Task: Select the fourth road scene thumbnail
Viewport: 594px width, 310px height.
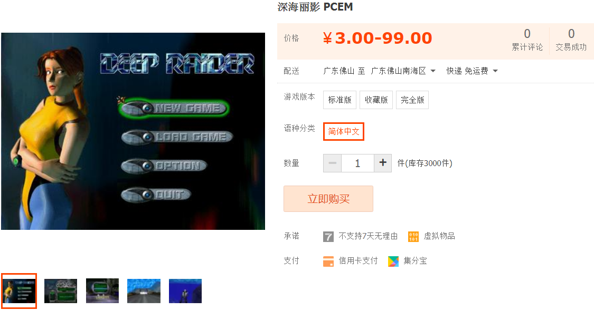Action: 144,291
